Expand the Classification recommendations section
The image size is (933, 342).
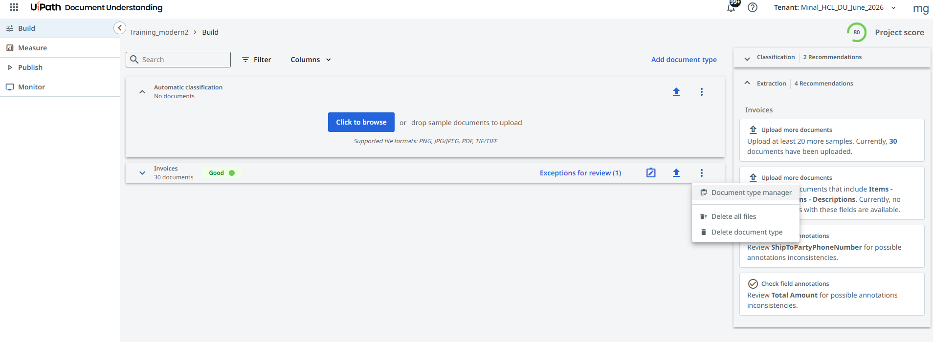click(747, 59)
